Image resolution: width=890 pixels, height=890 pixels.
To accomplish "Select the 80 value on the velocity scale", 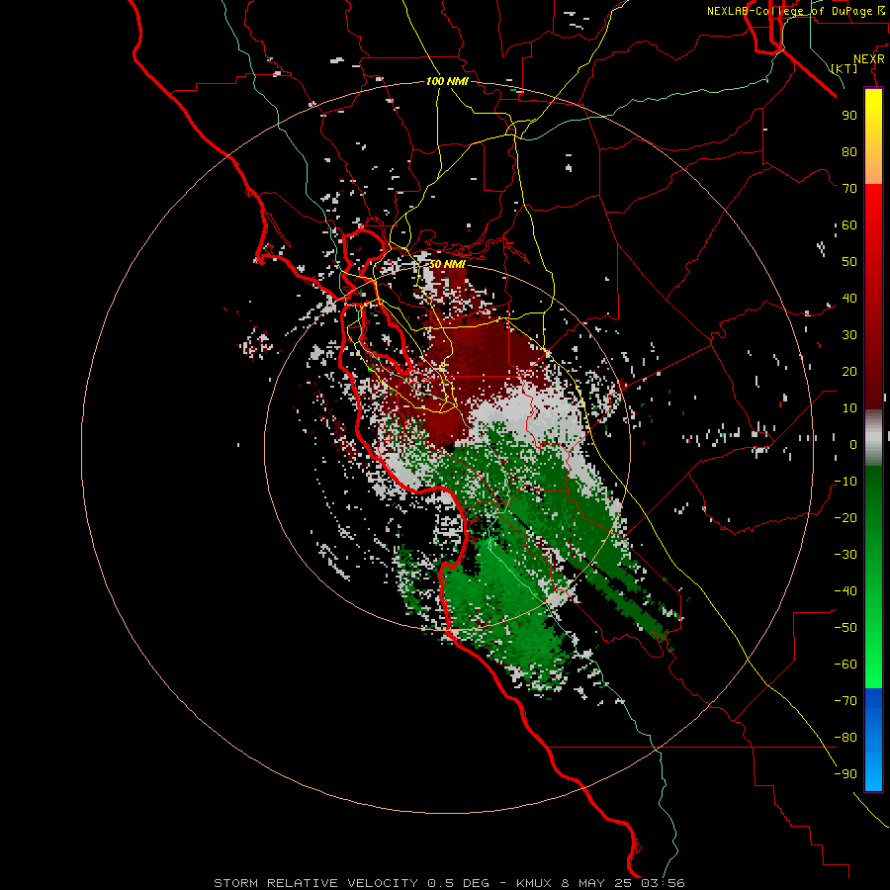I will pos(849,152).
